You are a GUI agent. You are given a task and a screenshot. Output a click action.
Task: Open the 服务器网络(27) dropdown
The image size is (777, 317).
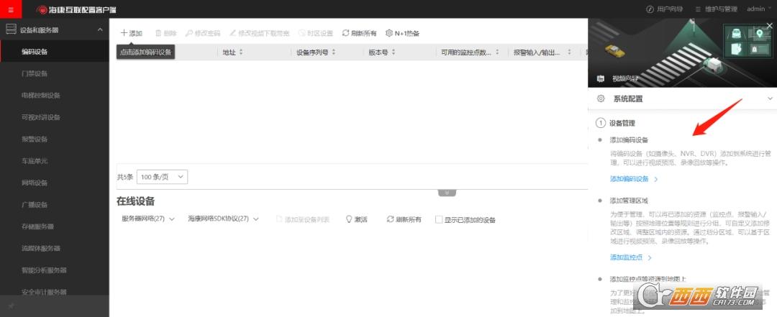[148, 219]
